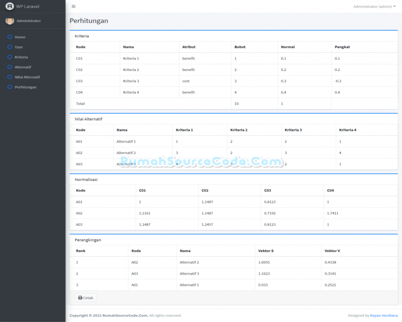Click the Cetak print button
Viewport: 402px width, 322px height.
pos(85,297)
